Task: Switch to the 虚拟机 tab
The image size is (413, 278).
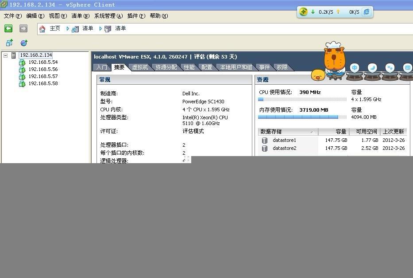Action: (140, 67)
